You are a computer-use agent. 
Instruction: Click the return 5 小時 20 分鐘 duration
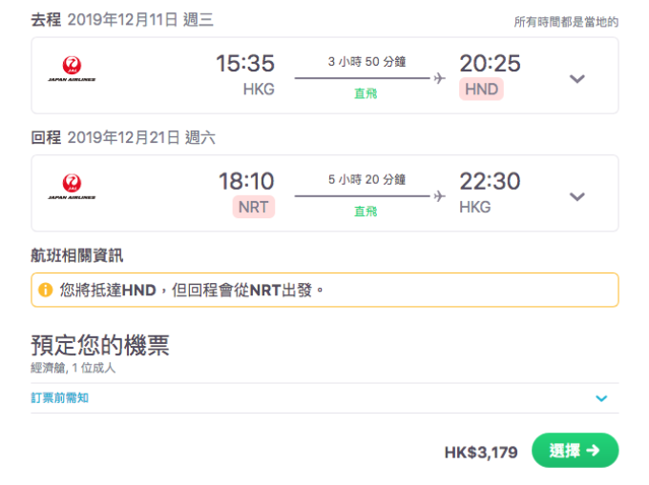(366, 179)
